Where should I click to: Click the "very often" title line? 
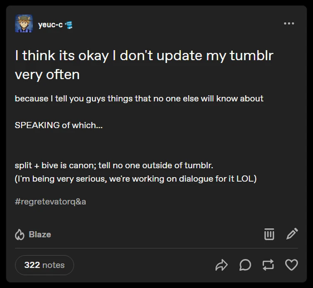pos(47,75)
